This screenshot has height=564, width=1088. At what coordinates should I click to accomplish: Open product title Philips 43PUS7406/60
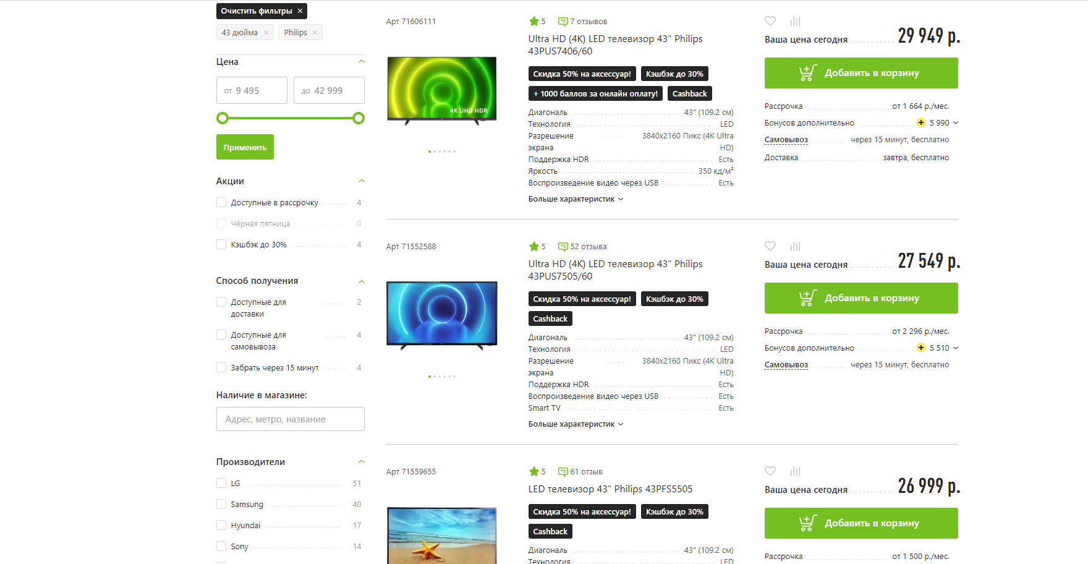pos(615,45)
